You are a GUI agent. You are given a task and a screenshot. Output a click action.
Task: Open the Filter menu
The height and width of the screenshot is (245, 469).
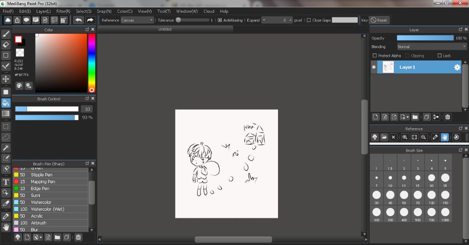63,11
